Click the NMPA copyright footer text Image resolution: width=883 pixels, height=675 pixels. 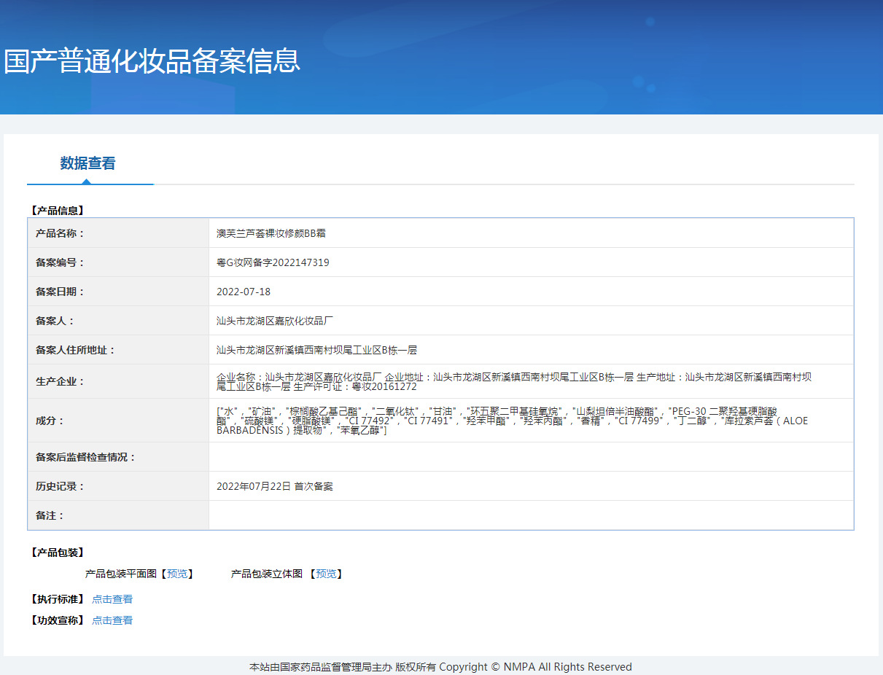[x=440, y=667]
